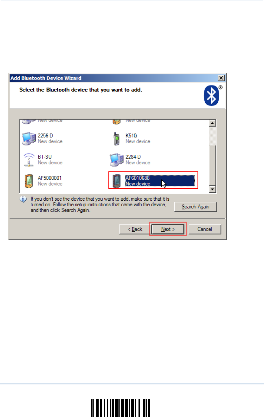This screenshot has height=417, width=264.
Task: Close the Add Bluetooth Device Wizard window
Action: pos(221,78)
